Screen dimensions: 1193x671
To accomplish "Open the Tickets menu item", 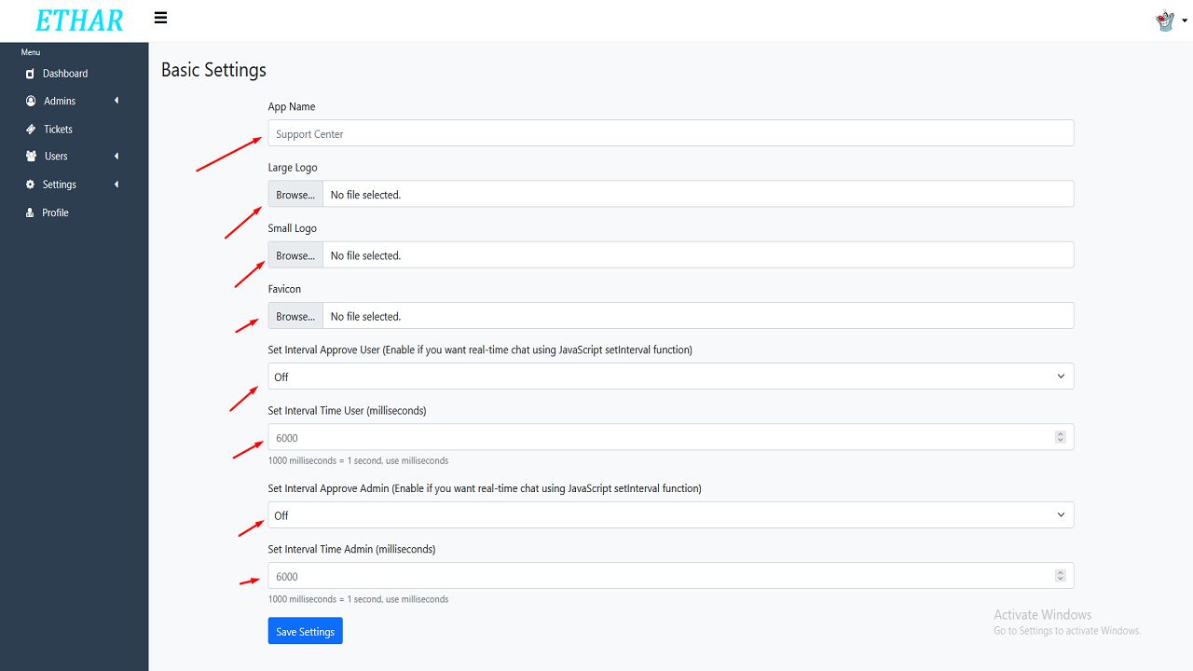I will [x=58, y=130].
